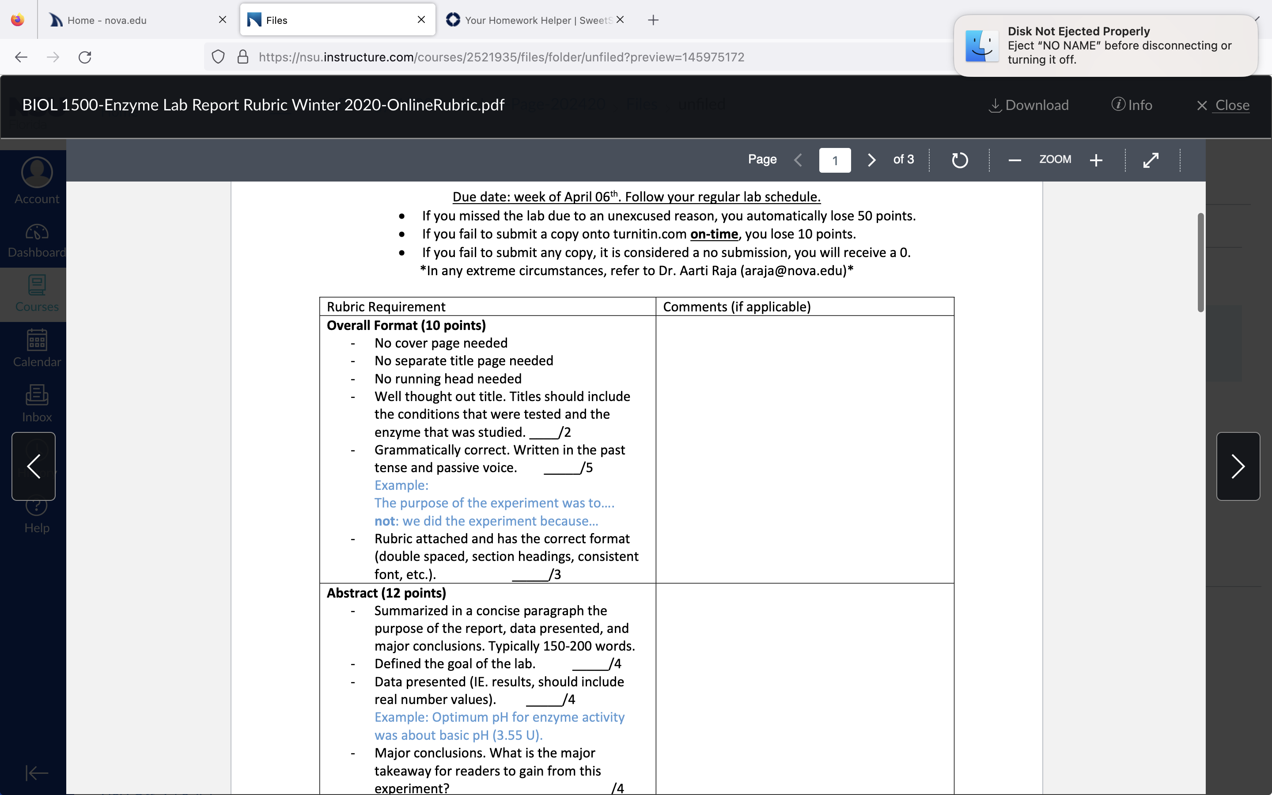Click the Due date heading text
Screen dimensions: 1272x795
coord(636,197)
